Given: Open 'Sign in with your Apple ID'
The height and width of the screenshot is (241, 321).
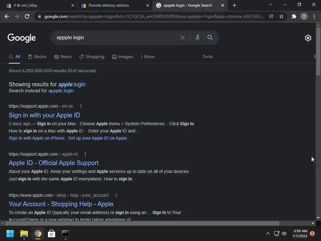Looking at the screenshot, I should pyautogui.click(x=45, y=115).
